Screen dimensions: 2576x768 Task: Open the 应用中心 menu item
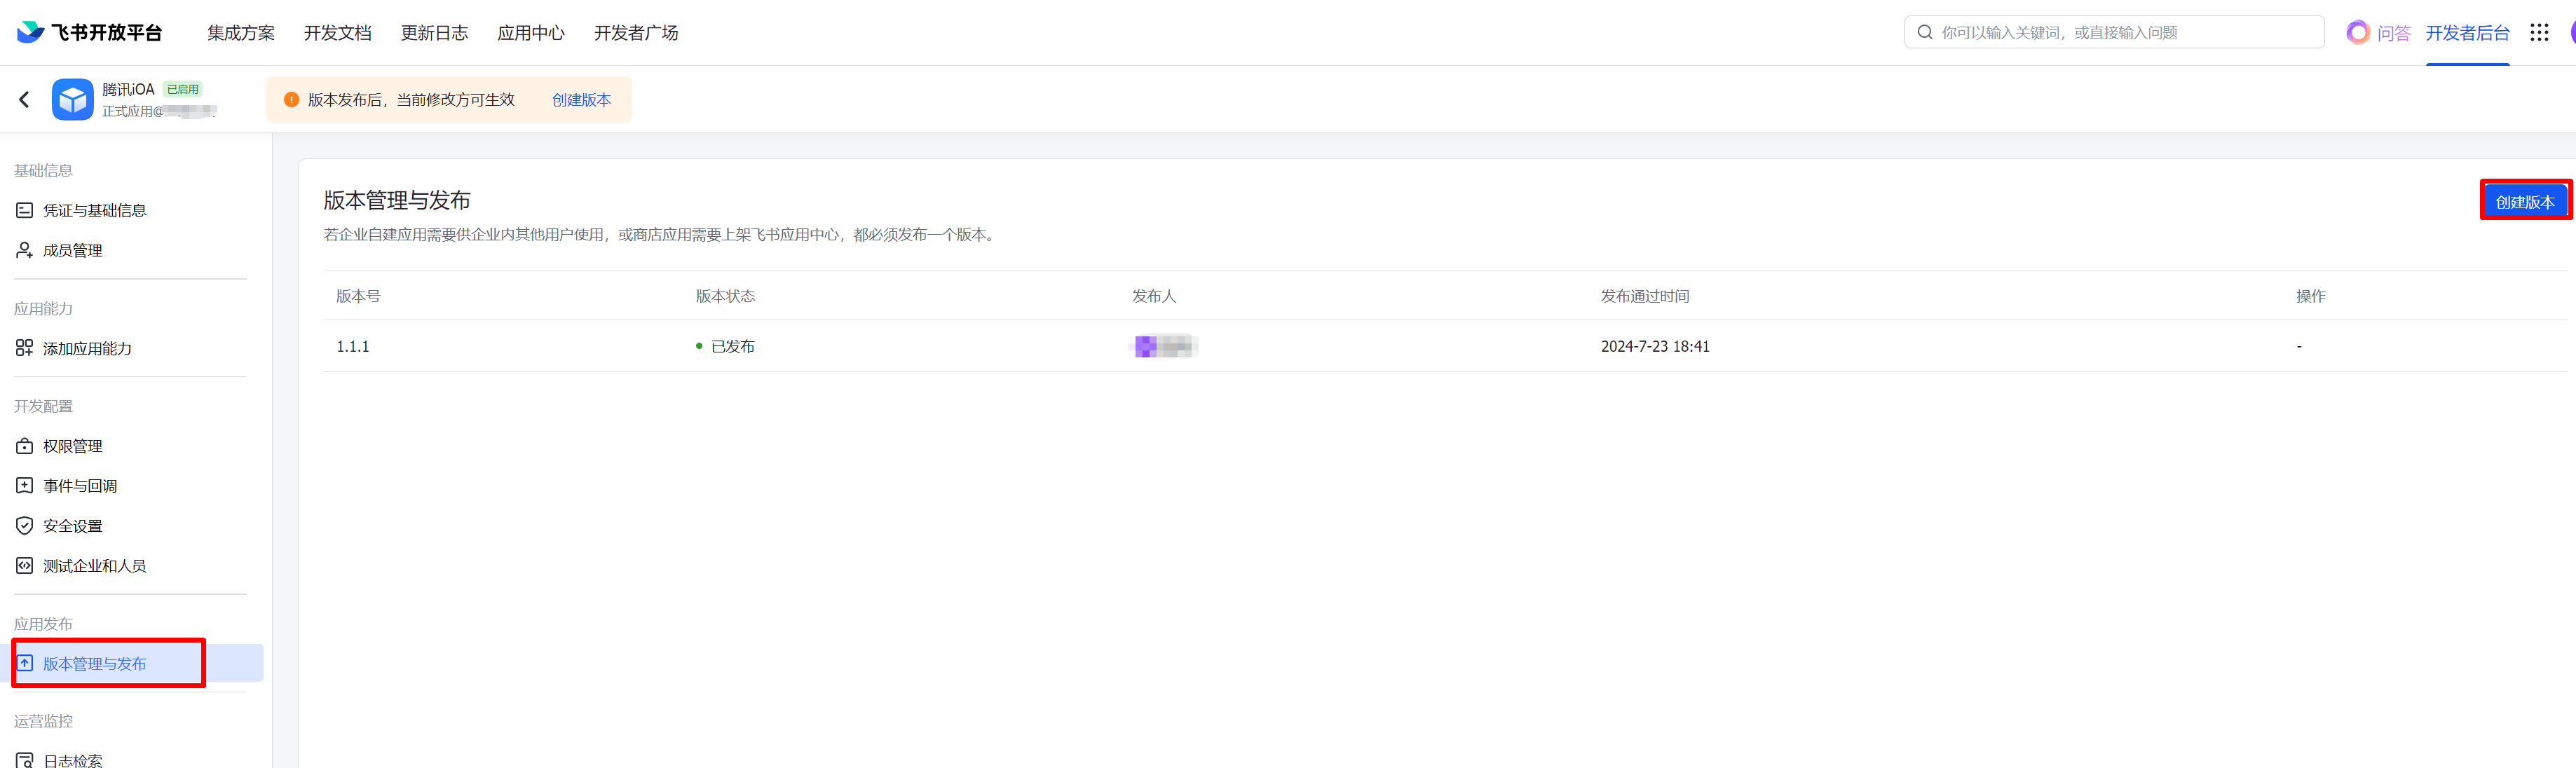[x=530, y=33]
